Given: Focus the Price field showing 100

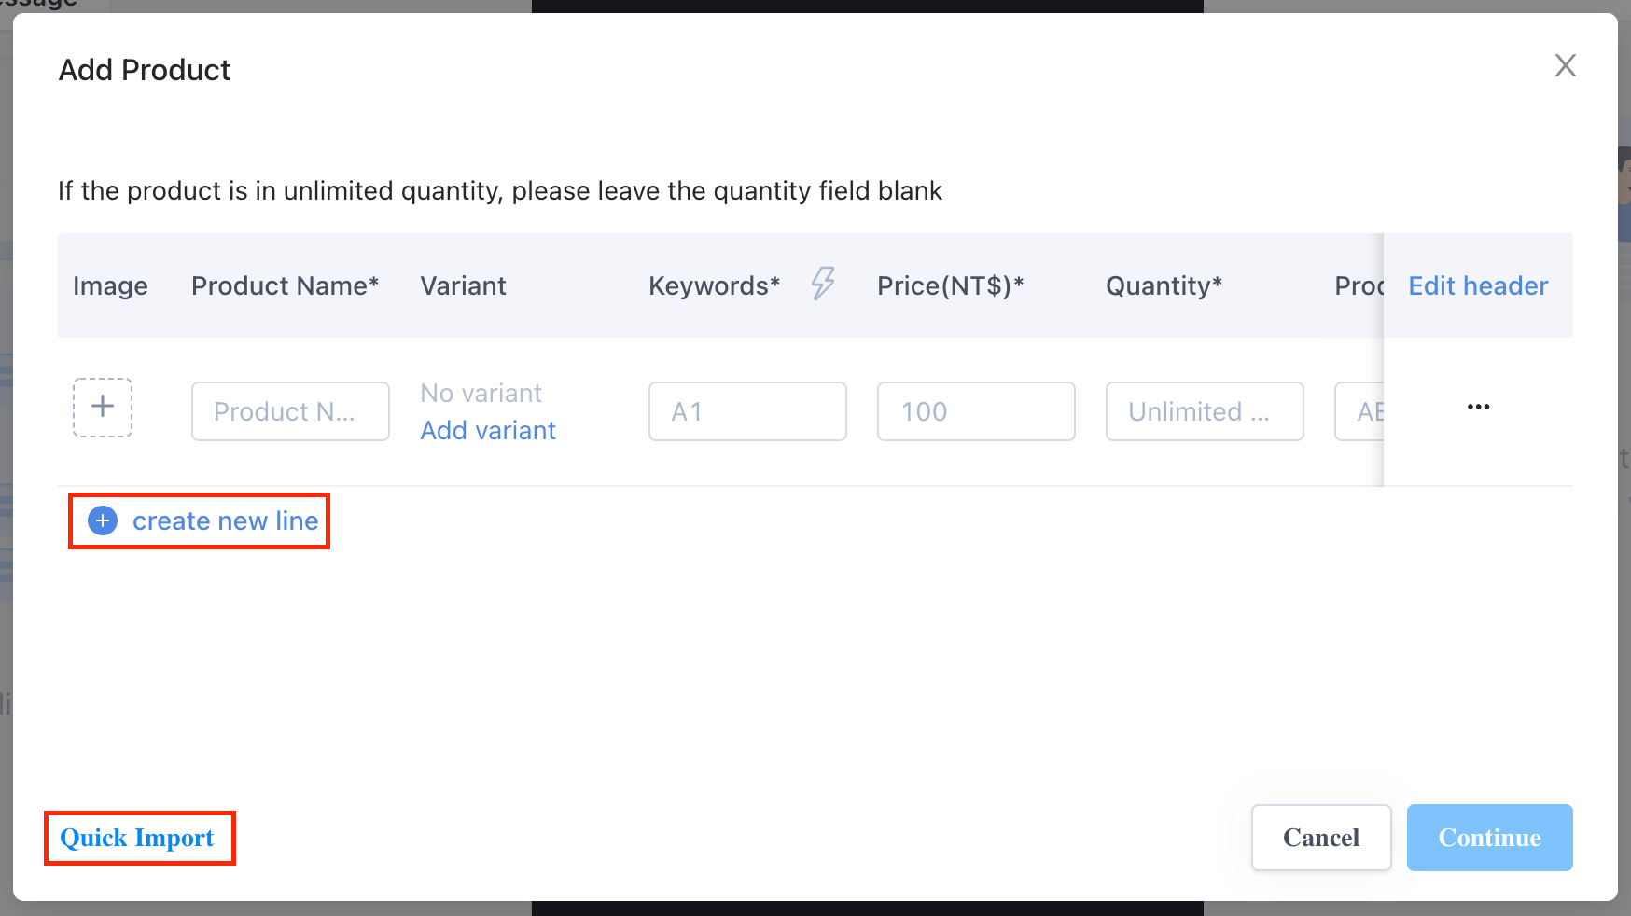Looking at the screenshot, I should 976,411.
